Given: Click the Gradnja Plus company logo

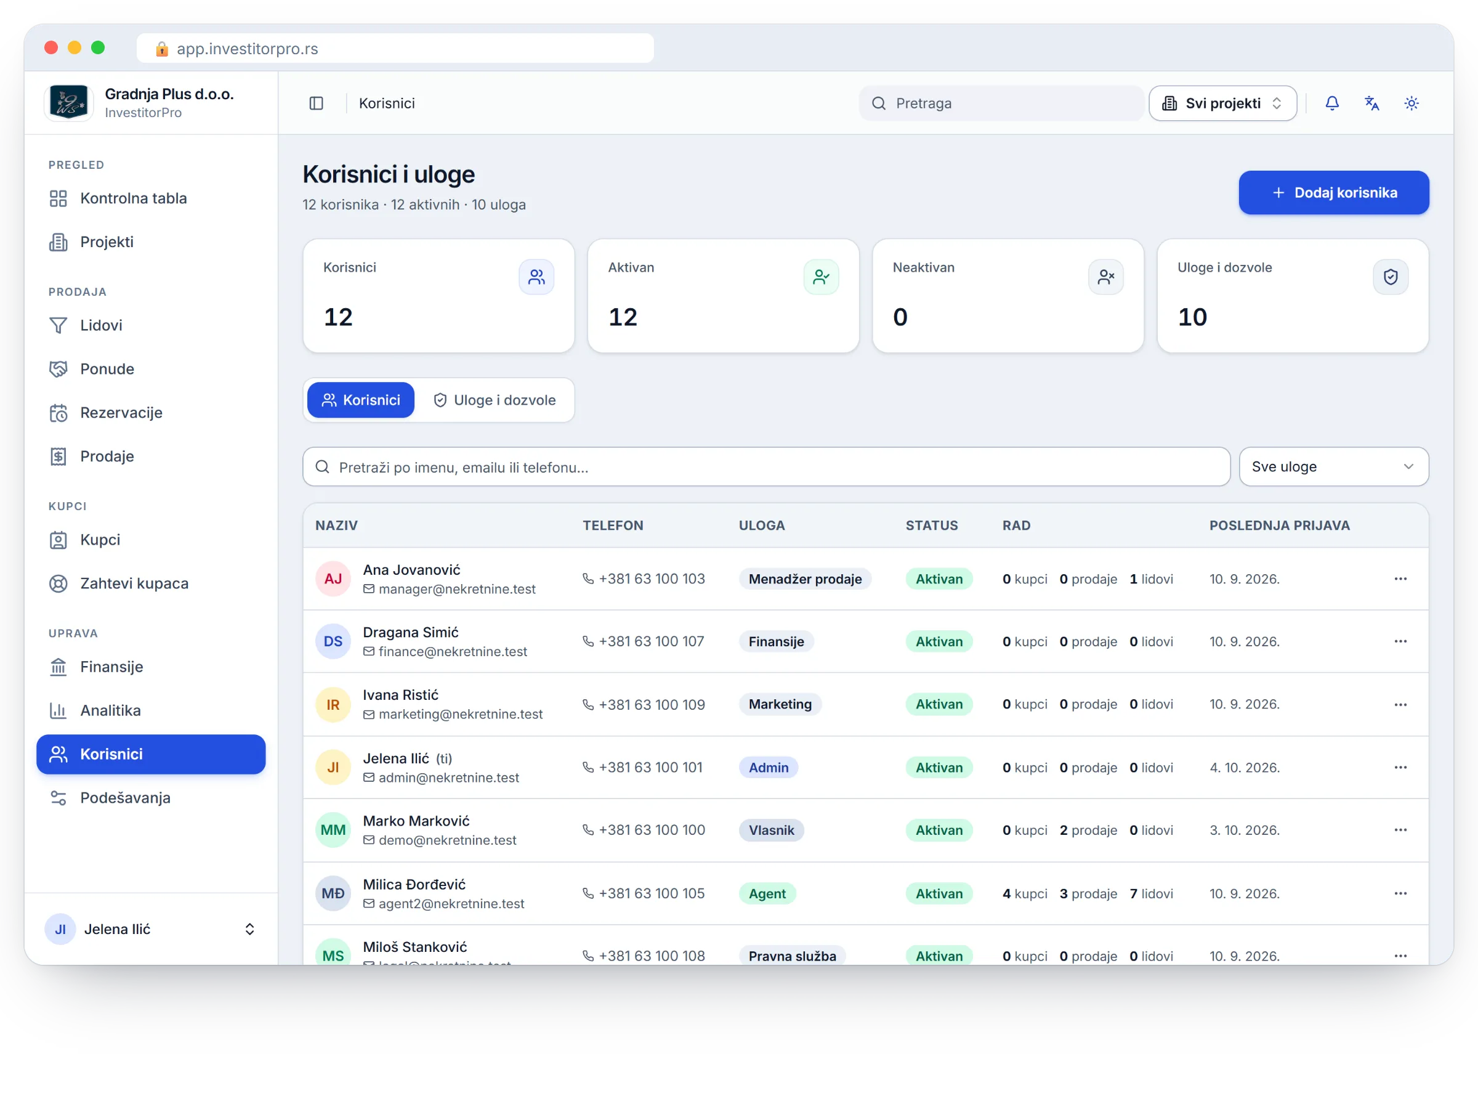Looking at the screenshot, I should point(69,103).
